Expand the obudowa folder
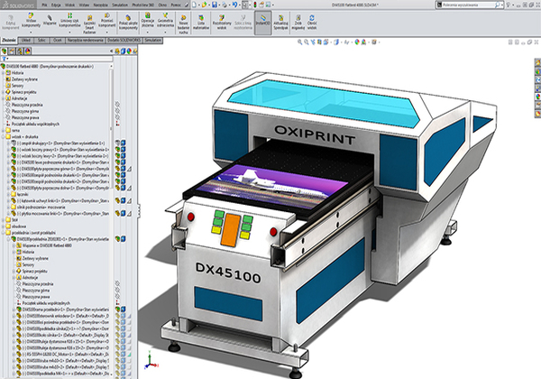The height and width of the screenshot is (379, 541). click(x=3, y=226)
